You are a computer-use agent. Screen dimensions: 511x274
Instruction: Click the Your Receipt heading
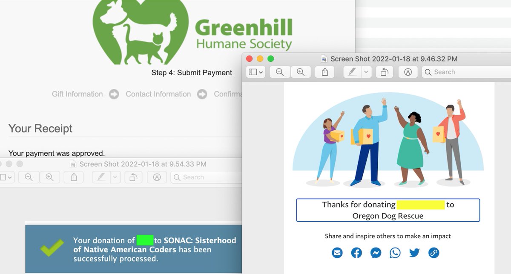[40, 128]
